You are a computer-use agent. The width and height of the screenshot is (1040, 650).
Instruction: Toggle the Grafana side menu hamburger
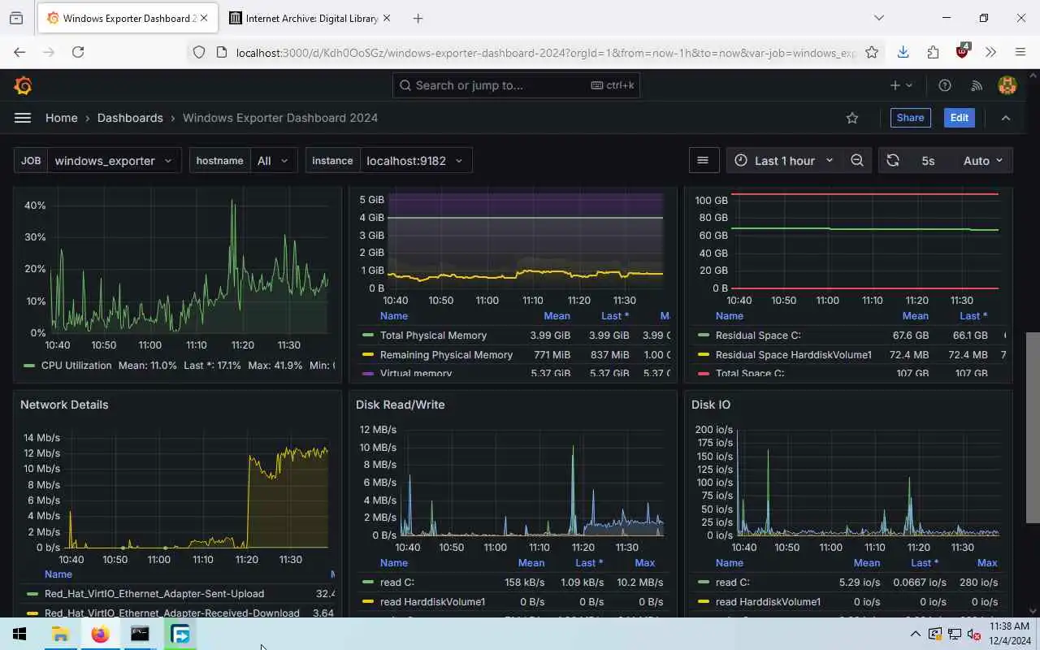coord(23,118)
